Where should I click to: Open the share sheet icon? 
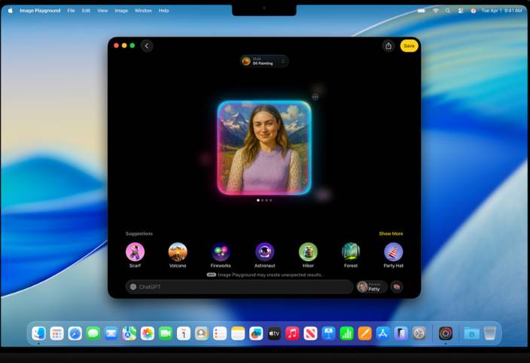(388, 46)
